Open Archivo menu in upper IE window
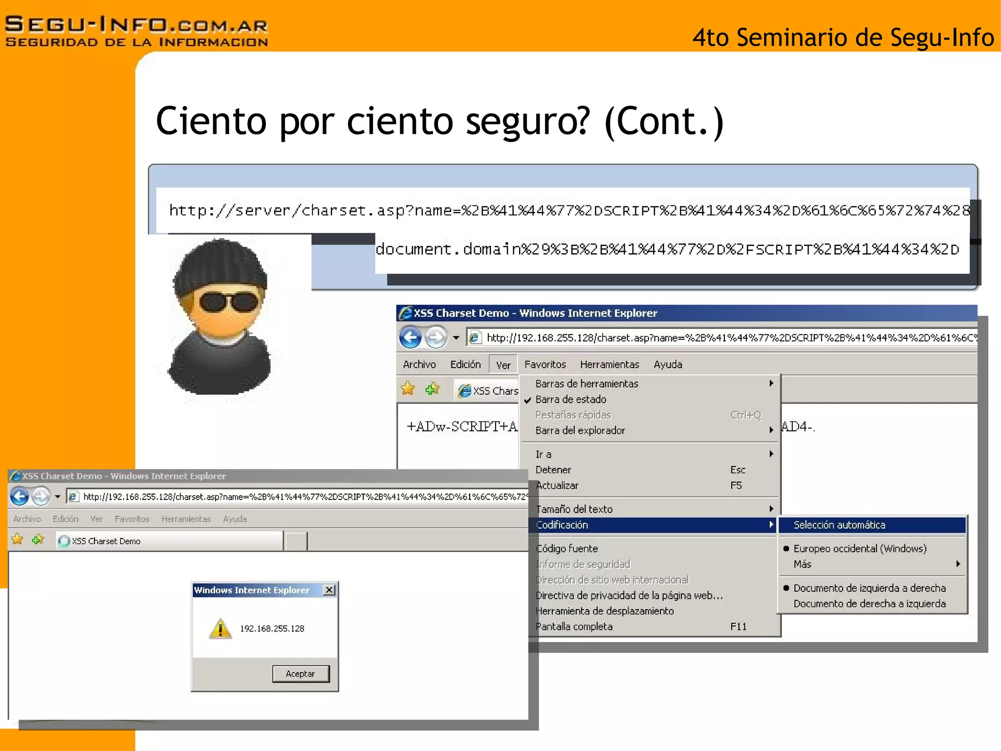 419,364
